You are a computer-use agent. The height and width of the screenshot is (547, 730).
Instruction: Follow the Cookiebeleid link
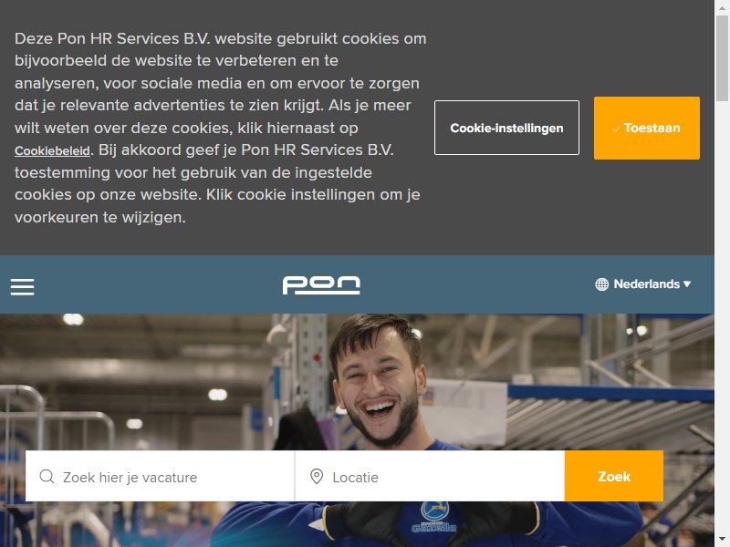52,151
